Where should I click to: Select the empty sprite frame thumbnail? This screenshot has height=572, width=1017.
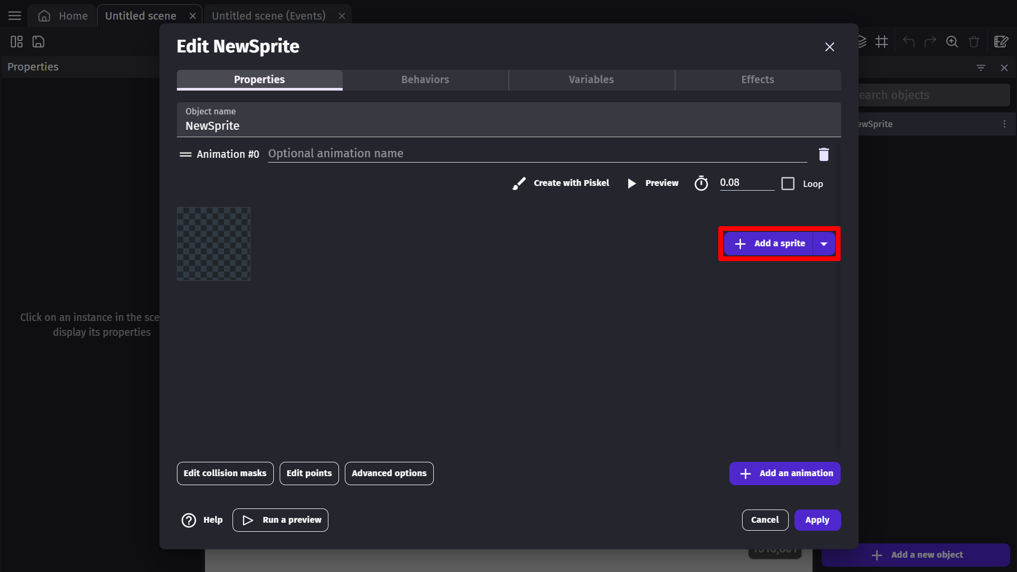[x=213, y=244]
